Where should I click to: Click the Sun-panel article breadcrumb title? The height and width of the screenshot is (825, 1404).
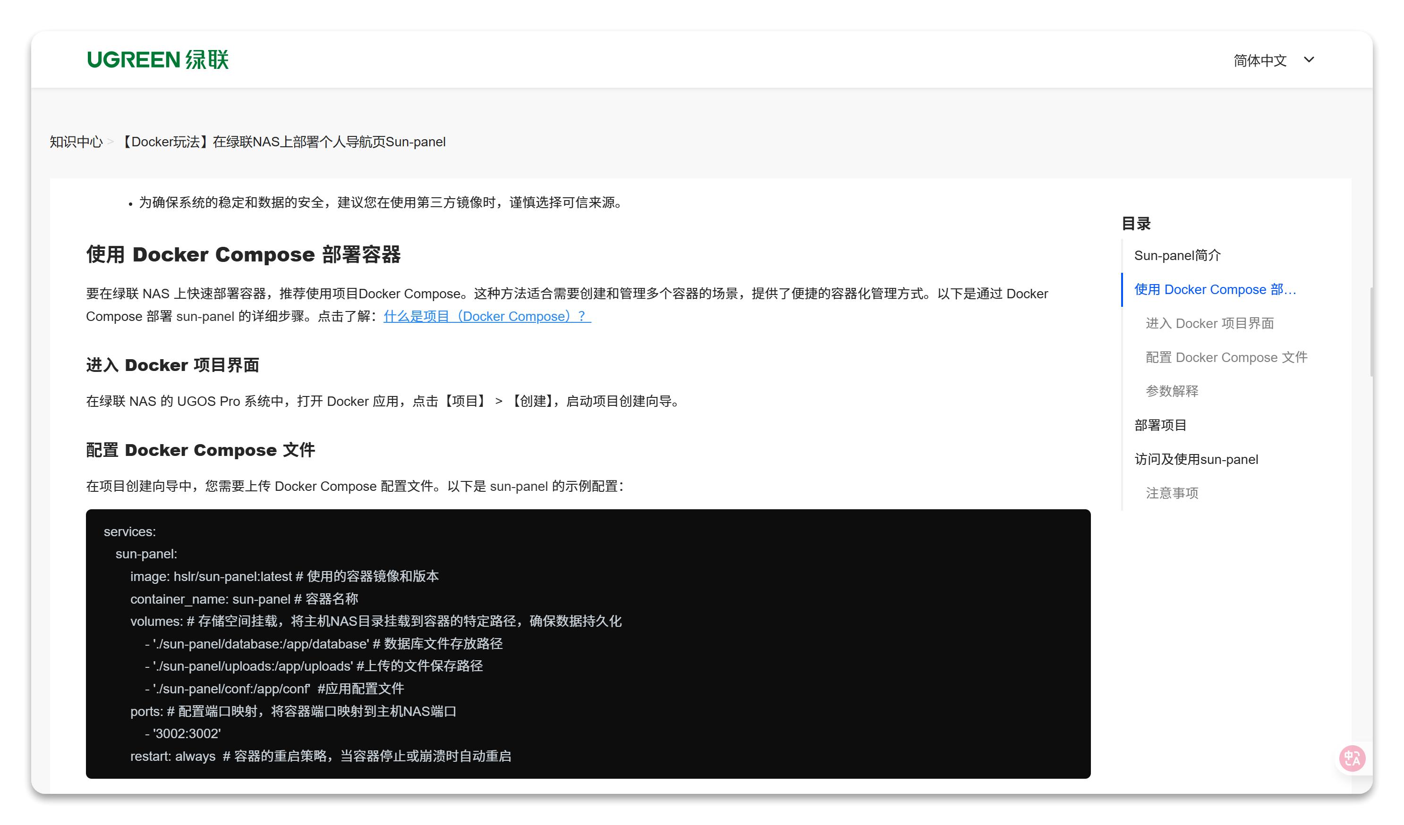point(282,142)
